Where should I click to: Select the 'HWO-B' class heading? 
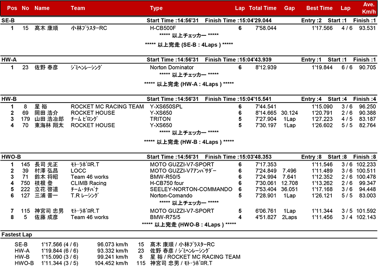(x=11, y=157)
